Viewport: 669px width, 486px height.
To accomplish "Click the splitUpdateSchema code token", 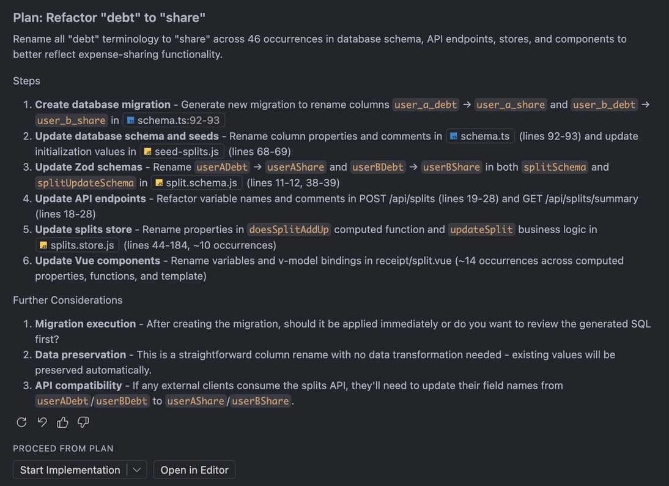I will 86,183.
